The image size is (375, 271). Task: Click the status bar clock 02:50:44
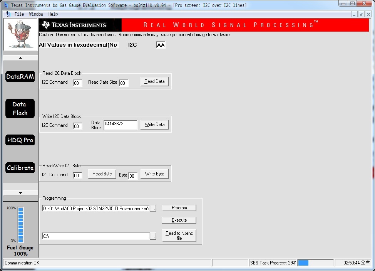point(357,263)
